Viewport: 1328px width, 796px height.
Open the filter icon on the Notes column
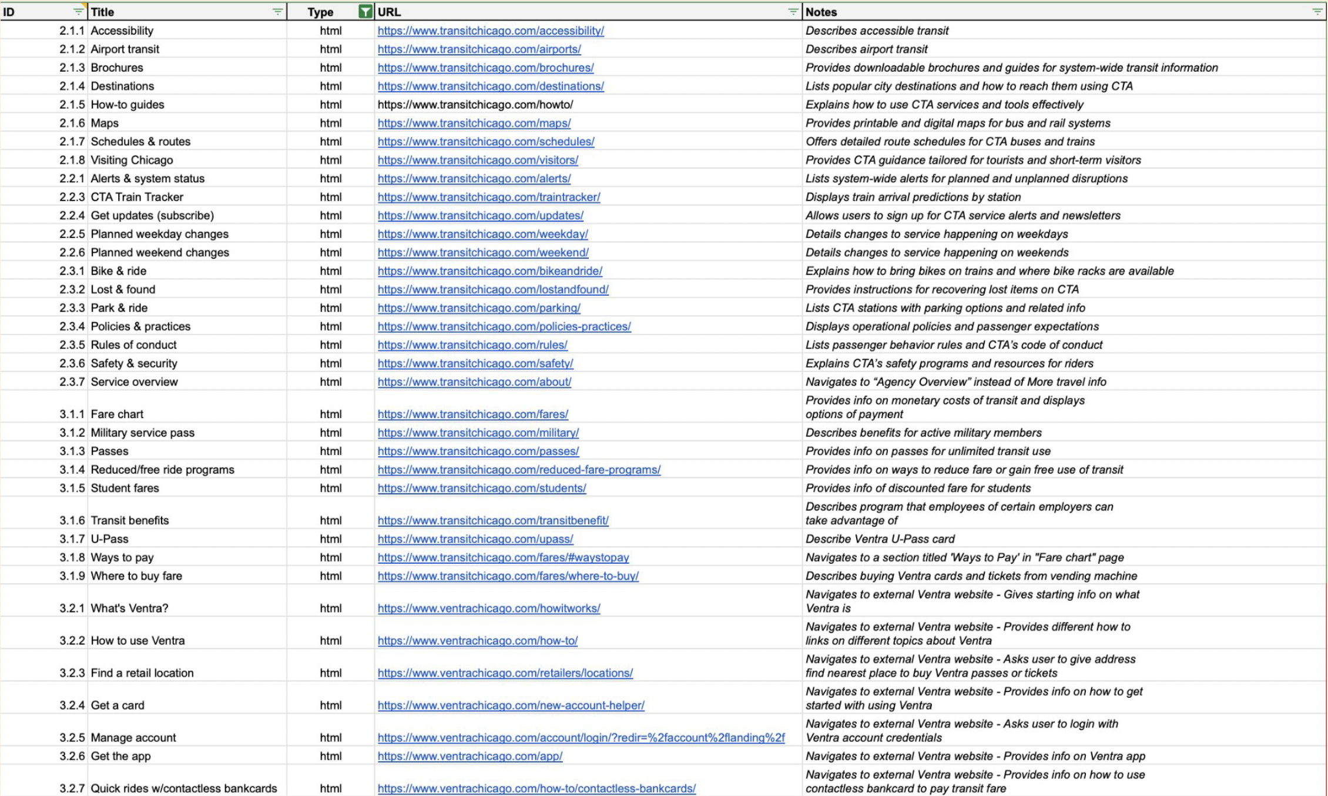pos(1316,11)
